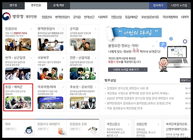Open 나만의 누리집 in the top bar
The image size is (193, 140).
179,6
